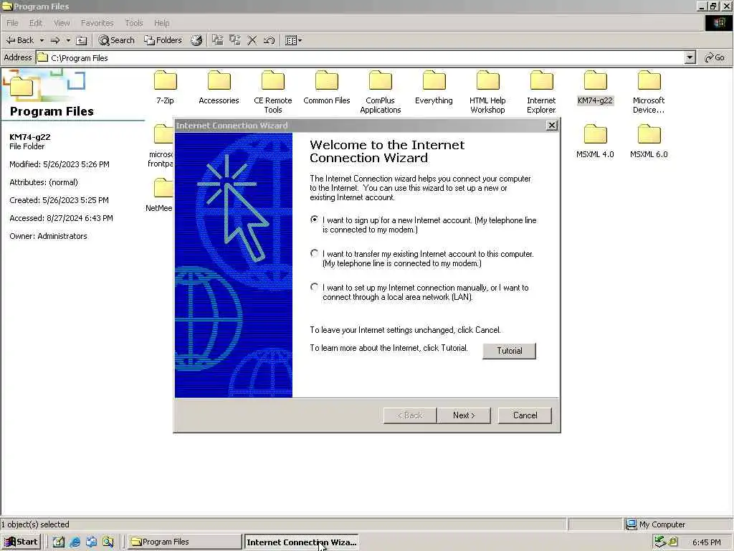Viewport: 734px width, 551px height.
Task: Select the 7-Zip folder
Action: pos(166,87)
